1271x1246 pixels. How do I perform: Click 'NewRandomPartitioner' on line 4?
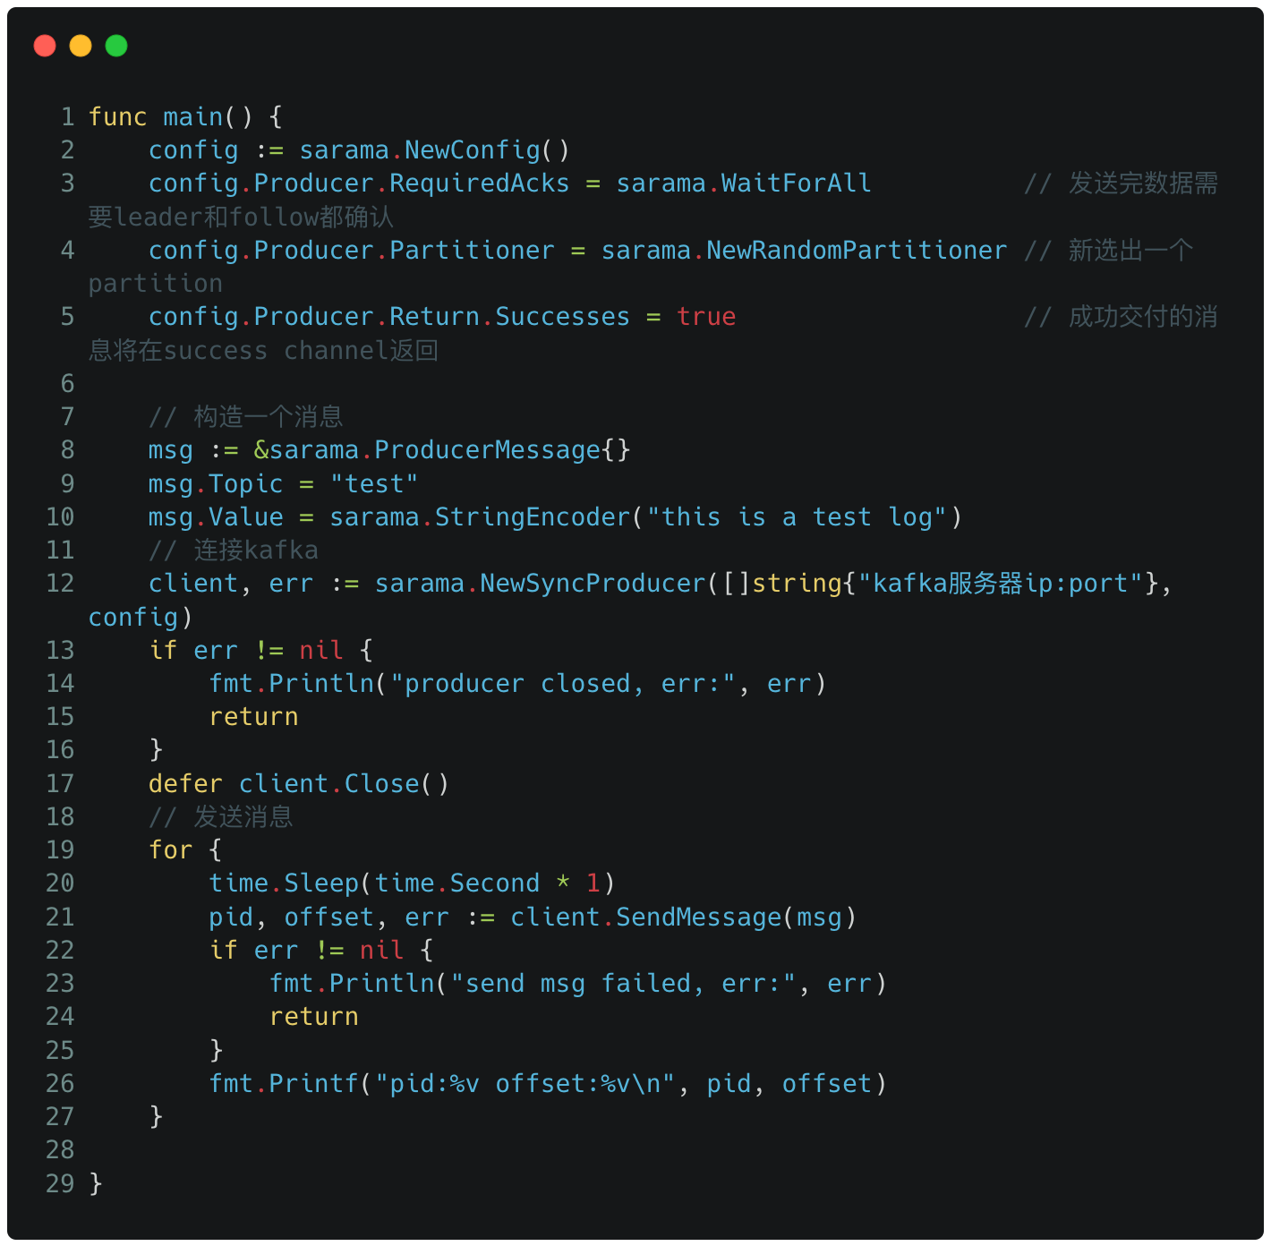(x=857, y=251)
